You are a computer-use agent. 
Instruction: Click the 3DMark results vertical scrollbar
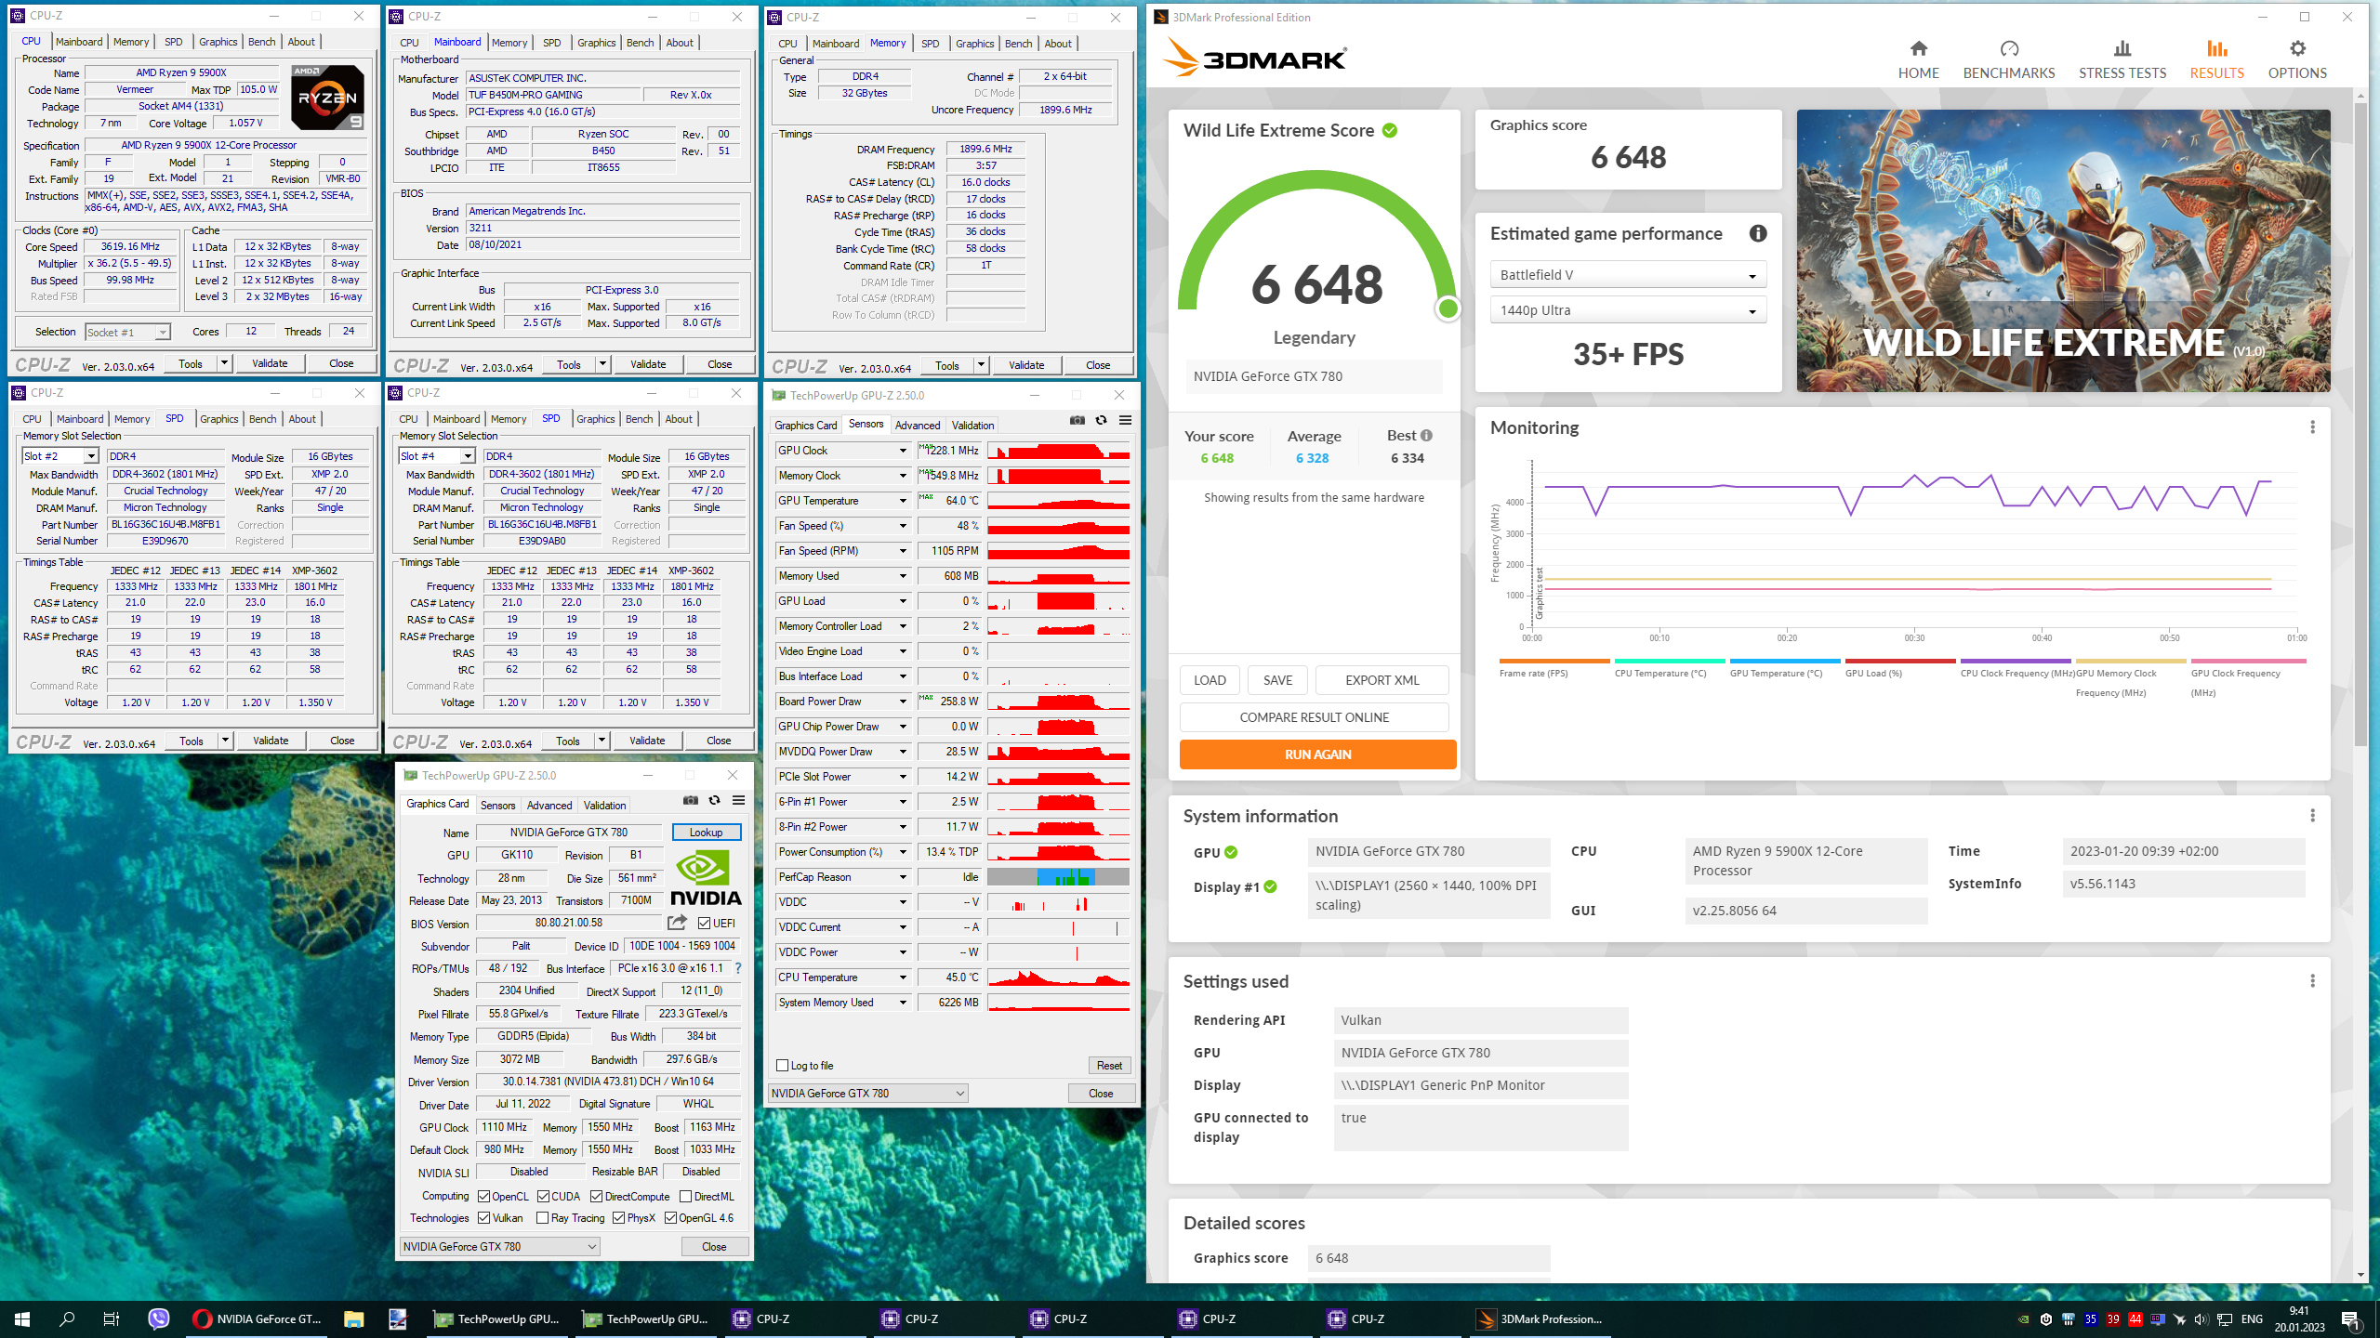point(2360,423)
